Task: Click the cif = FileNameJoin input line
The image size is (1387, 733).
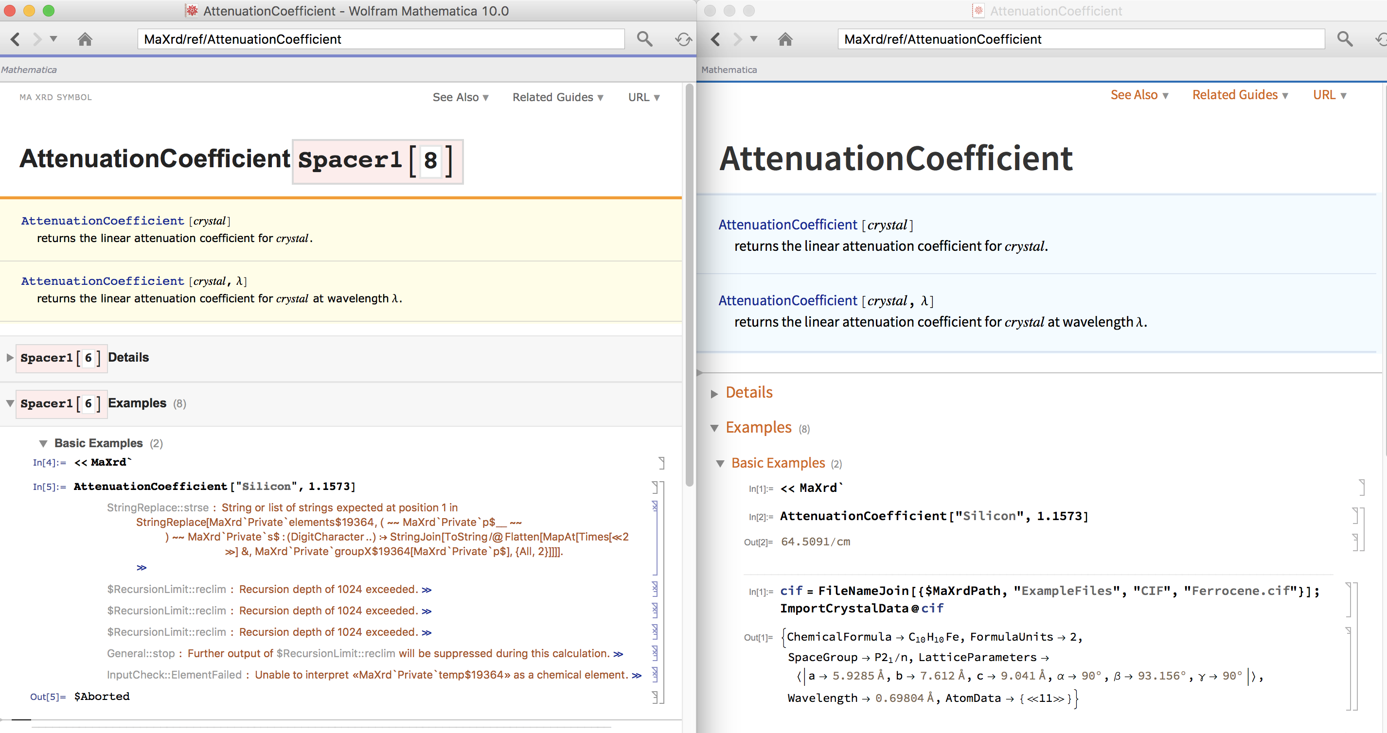Action: coord(1049,591)
